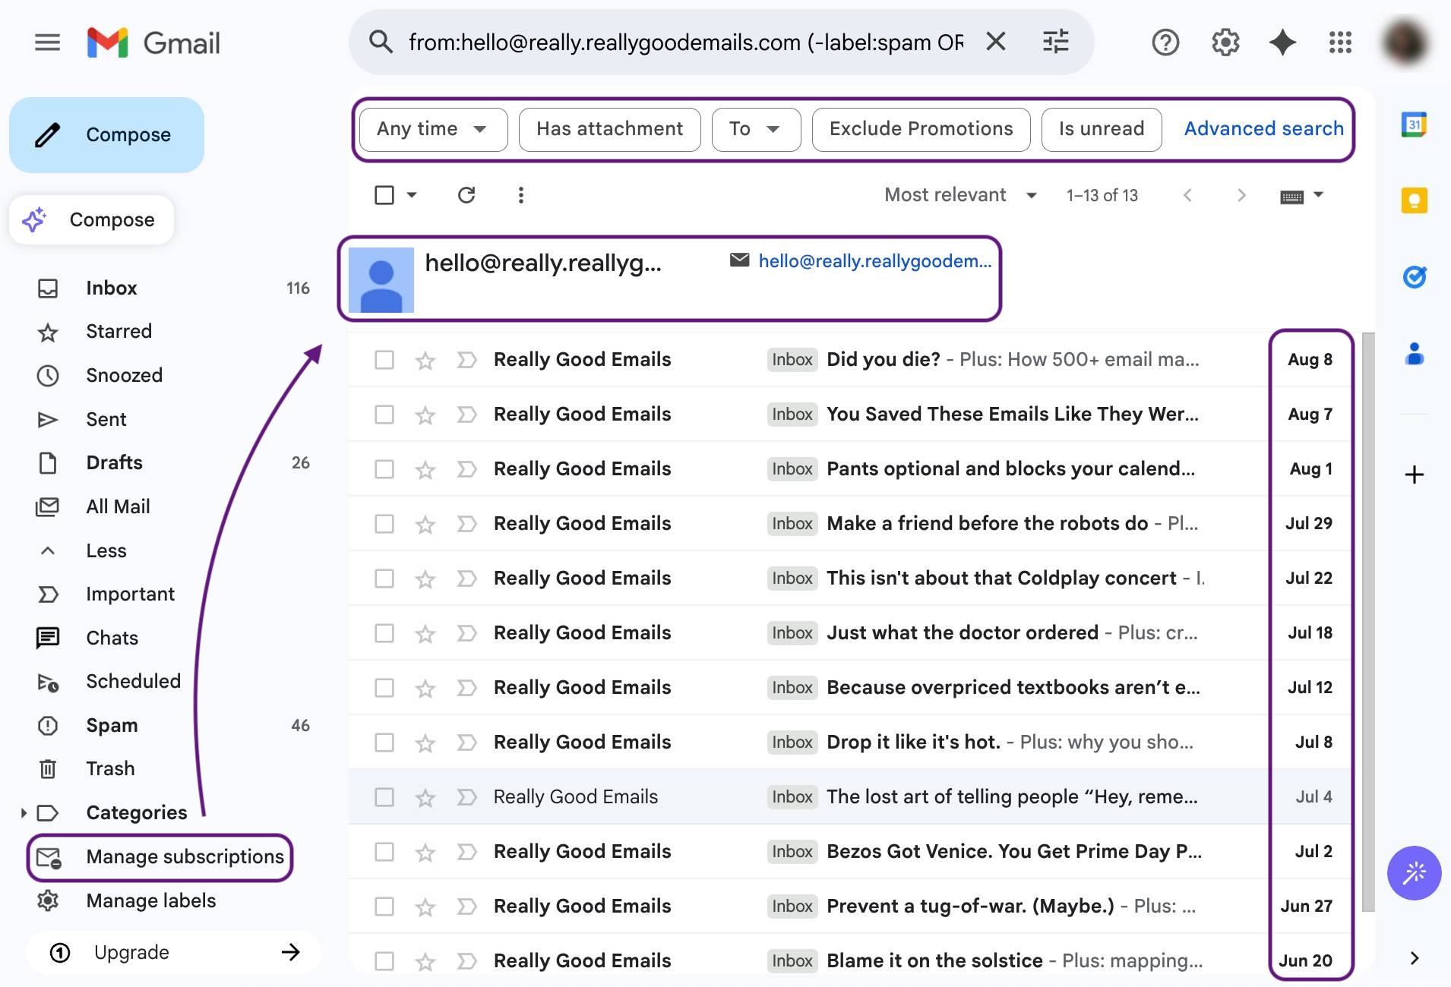This screenshot has width=1451, height=987.
Task: Open Gmail settings gear
Action: coord(1225,43)
